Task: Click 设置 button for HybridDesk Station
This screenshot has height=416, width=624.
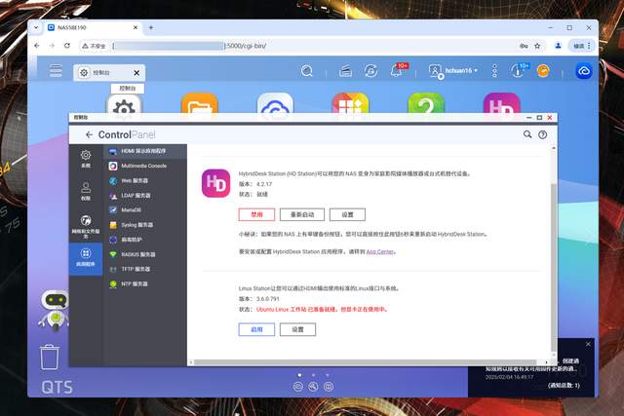Action: [x=347, y=214]
